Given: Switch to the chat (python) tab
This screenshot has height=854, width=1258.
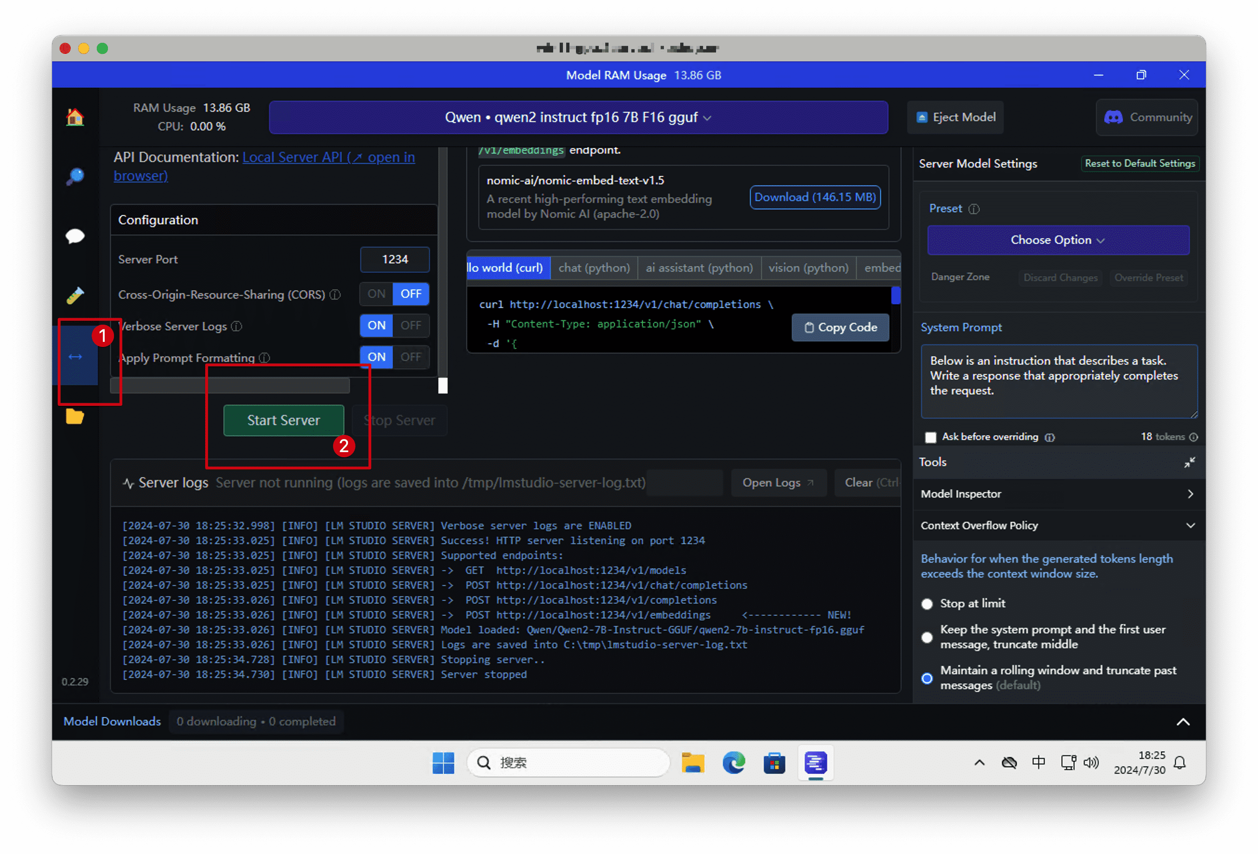Looking at the screenshot, I should tap(594, 268).
